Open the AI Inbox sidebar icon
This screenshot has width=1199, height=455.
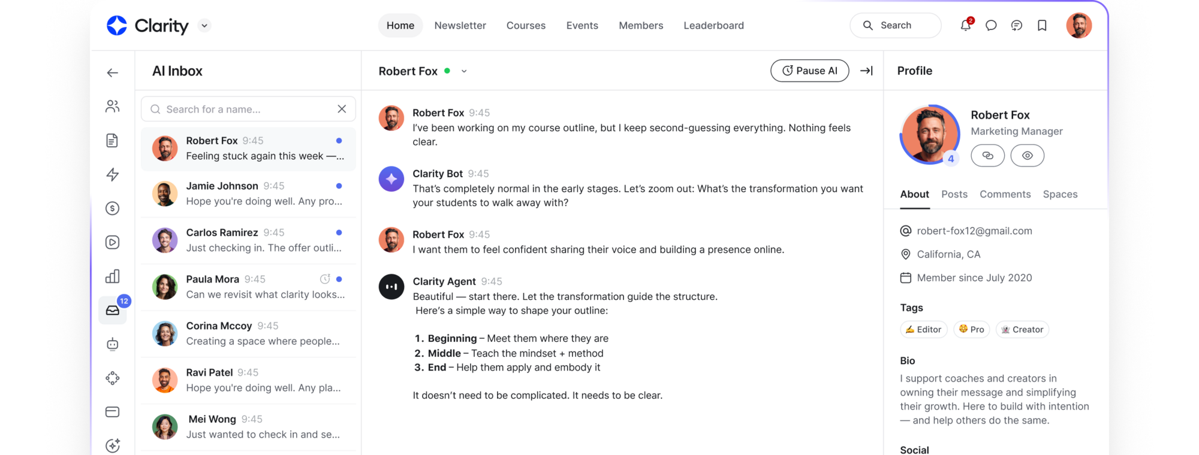coord(112,310)
